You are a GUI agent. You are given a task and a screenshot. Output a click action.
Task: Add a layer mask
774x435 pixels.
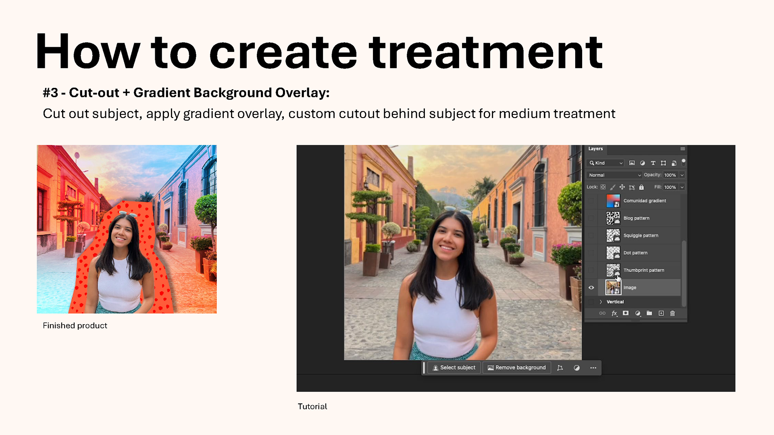point(626,313)
